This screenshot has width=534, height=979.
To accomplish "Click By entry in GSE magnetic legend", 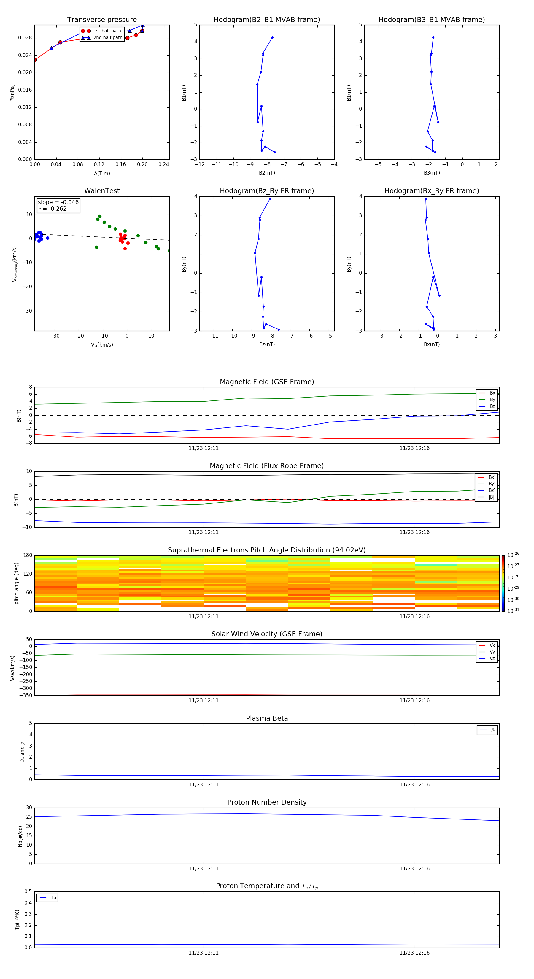I will click(x=487, y=400).
